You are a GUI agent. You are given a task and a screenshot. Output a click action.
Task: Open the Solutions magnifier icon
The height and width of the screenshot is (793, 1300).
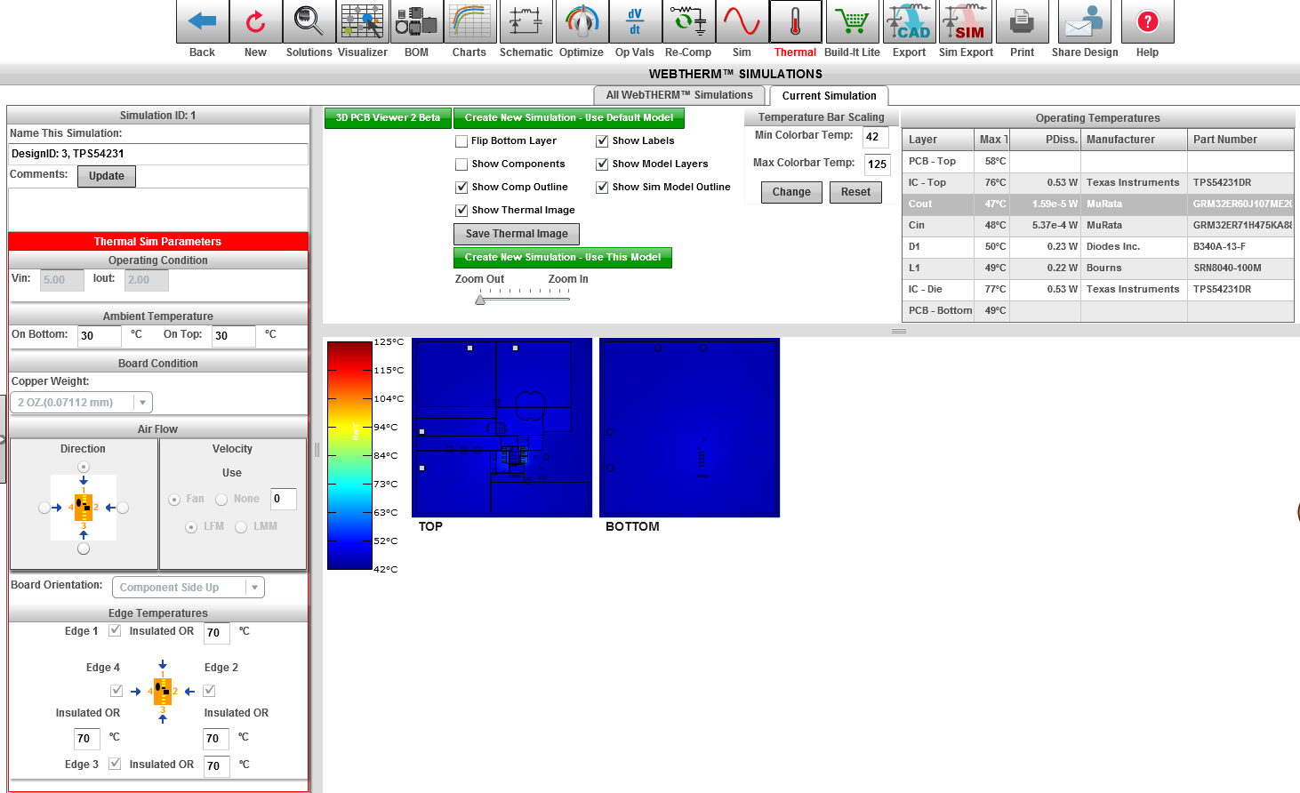coord(309,22)
